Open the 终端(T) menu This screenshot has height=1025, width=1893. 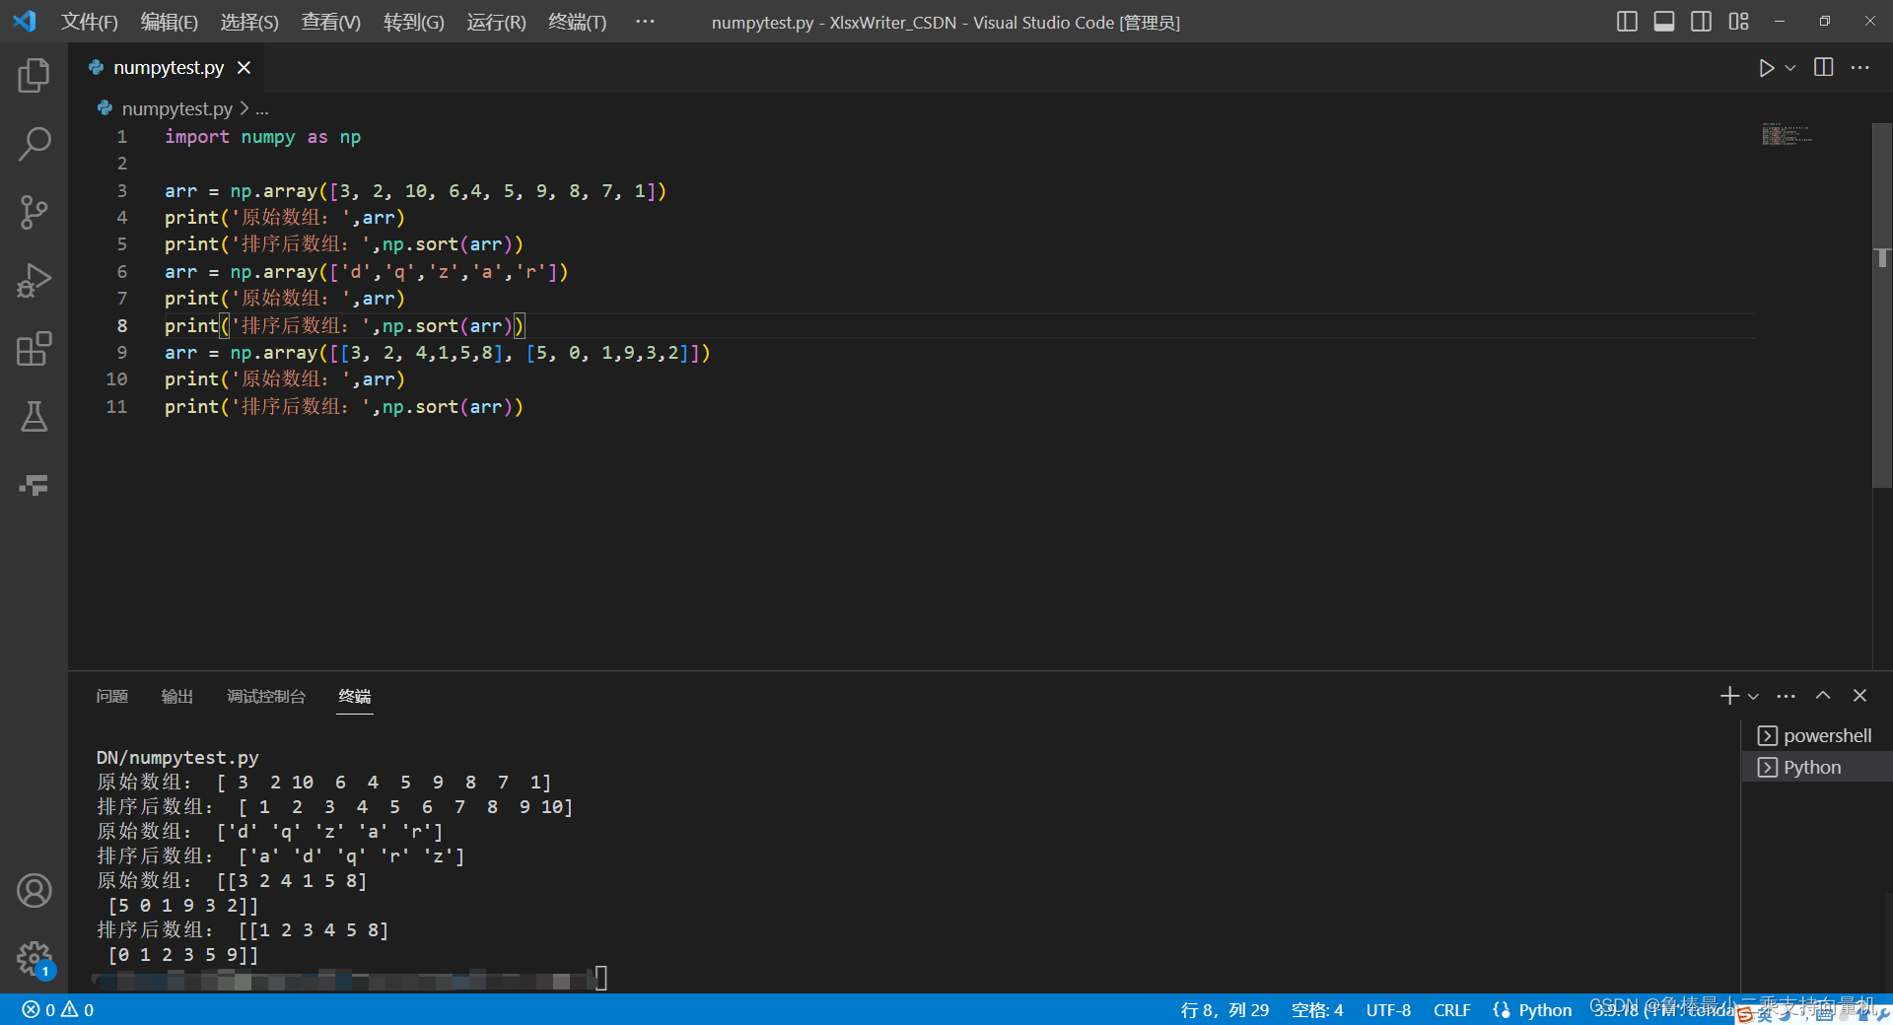pos(578,22)
